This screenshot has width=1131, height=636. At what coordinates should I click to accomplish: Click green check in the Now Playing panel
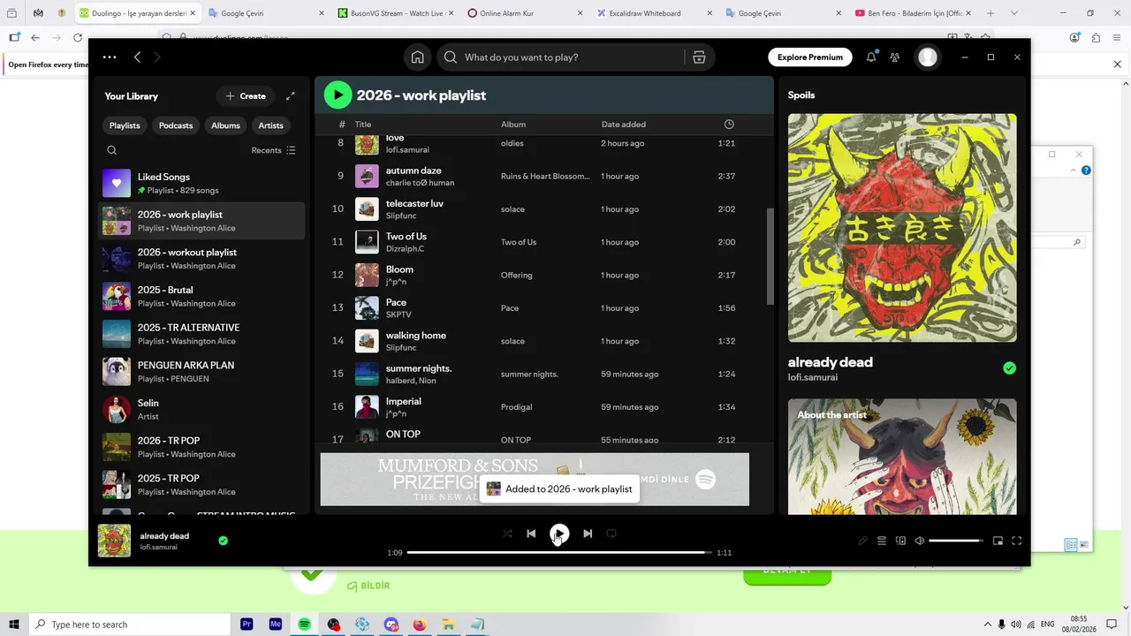pos(1010,368)
